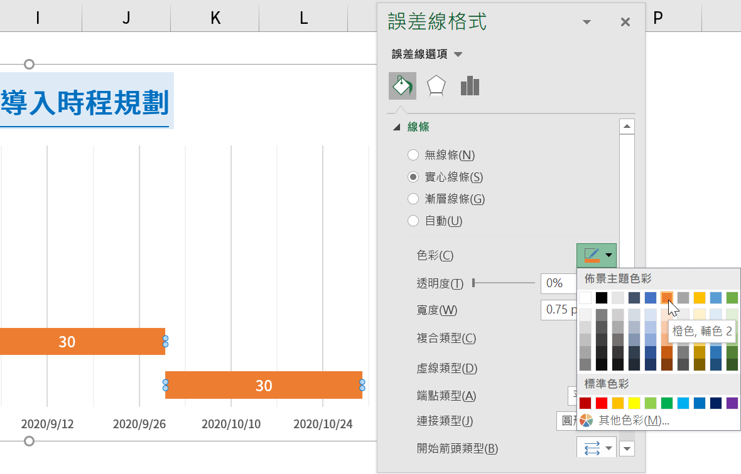Screen dimensions: 741x474
Task: Select column header I
Action: (x=38, y=18)
